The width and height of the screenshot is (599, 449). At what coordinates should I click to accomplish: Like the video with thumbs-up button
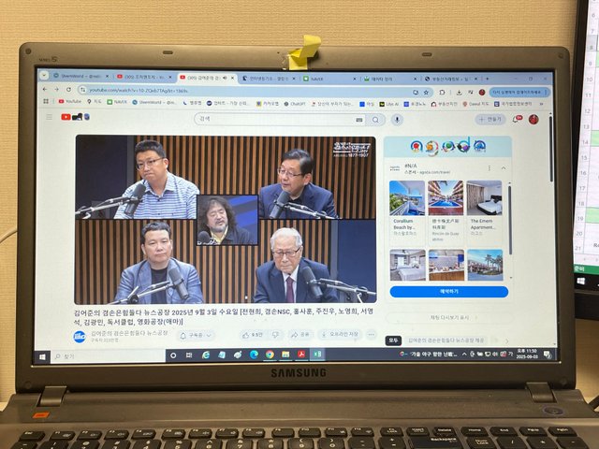pyautogui.click(x=252, y=335)
